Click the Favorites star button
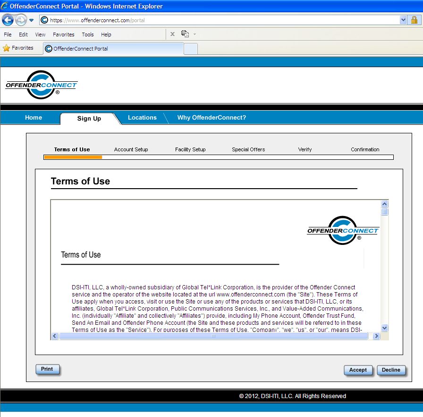The image size is (423, 417). click(x=18, y=48)
